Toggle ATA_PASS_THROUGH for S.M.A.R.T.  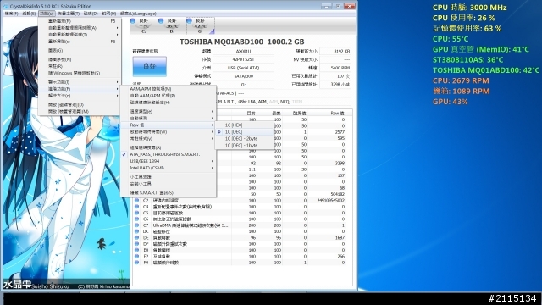[168, 154]
